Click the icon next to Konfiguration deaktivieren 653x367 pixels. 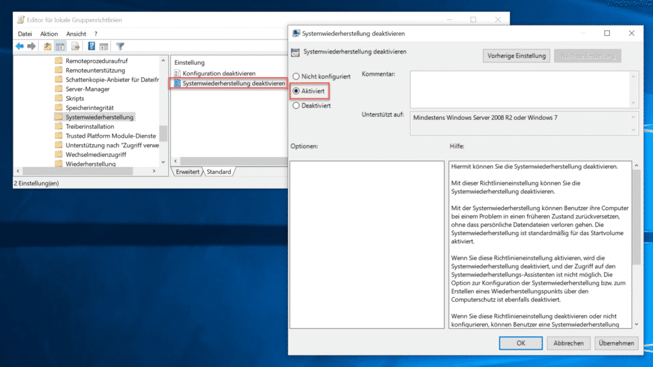click(178, 73)
